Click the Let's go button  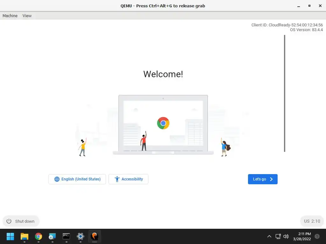pyautogui.click(x=263, y=179)
